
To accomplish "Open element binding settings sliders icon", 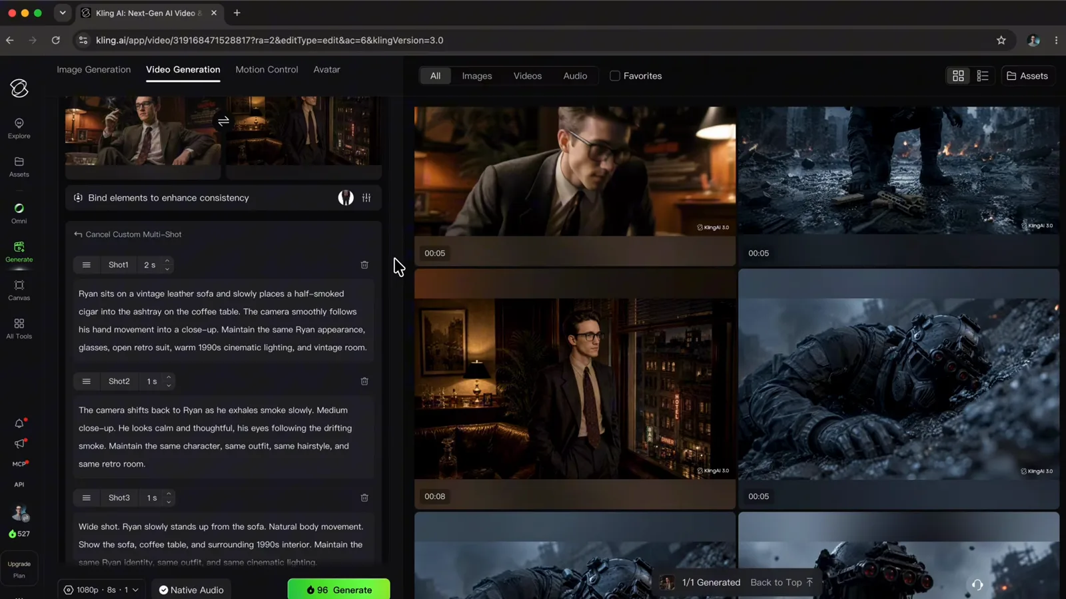I will (366, 198).
